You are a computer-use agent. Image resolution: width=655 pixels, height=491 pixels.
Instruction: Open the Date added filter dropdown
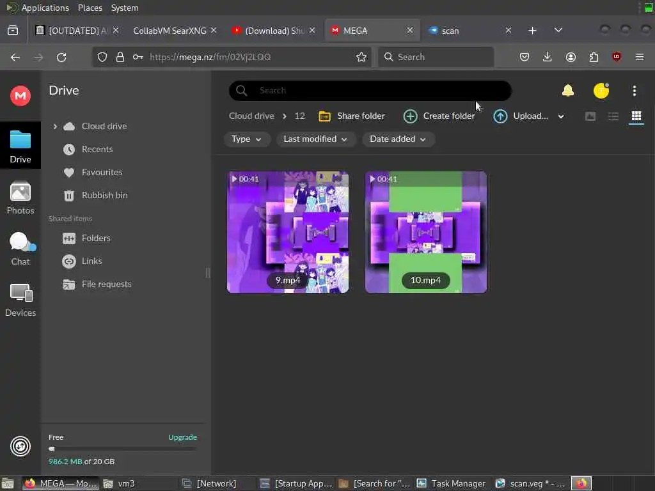coord(398,139)
